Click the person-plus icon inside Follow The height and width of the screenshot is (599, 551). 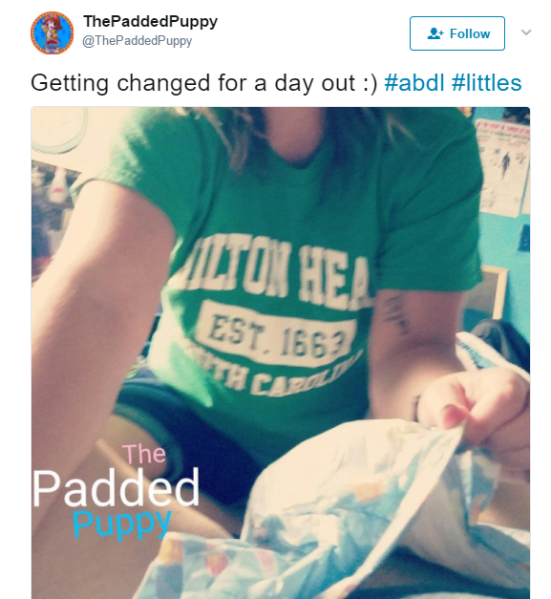coord(435,33)
